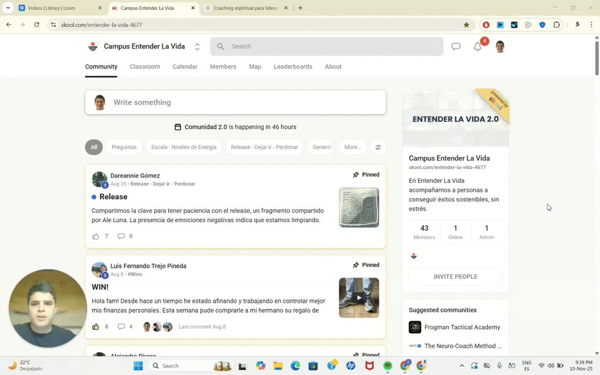Switch to the Classroom tab
The height and width of the screenshot is (375, 600).
point(145,67)
